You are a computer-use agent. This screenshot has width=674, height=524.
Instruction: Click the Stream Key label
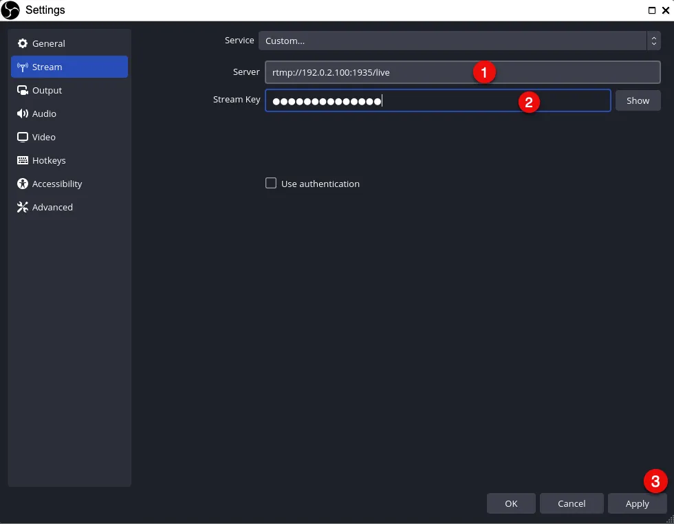(x=237, y=99)
